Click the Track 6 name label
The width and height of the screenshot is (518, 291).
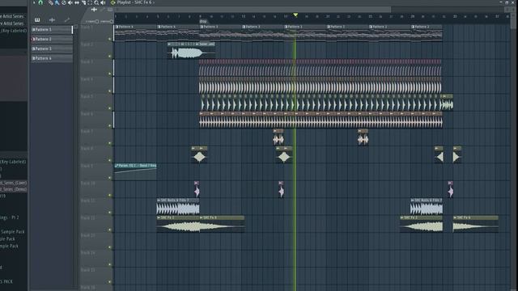coord(87,114)
